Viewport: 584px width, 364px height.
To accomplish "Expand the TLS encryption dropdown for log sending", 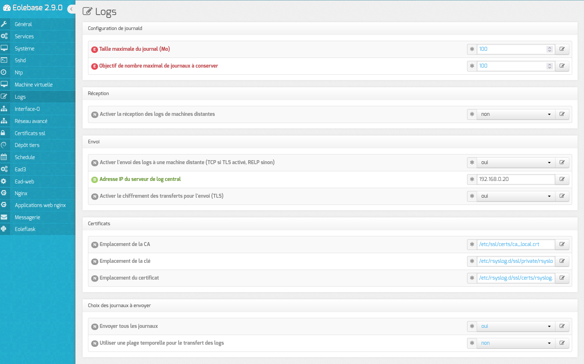I will point(515,196).
